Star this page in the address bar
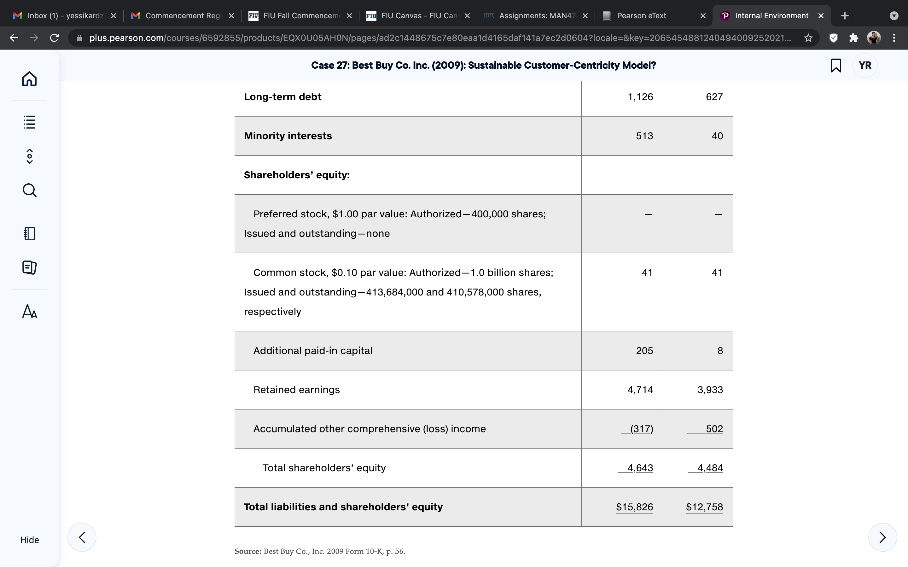The height and width of the screenshot is (567, 908). 808,38
